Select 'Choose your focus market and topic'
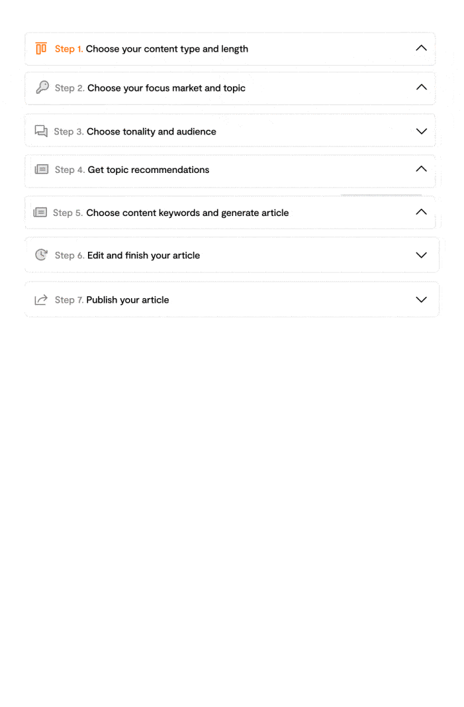Screen dimensions: 464x707 [x=166, y=88]
